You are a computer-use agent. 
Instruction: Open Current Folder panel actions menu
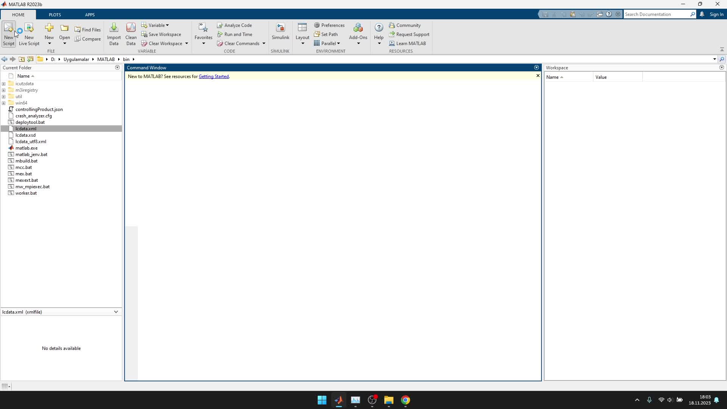click(117, 67)
